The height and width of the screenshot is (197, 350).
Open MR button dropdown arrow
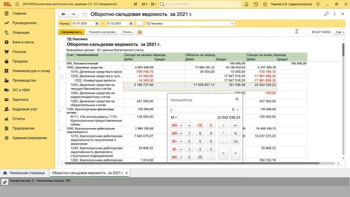tap(181, 134)
